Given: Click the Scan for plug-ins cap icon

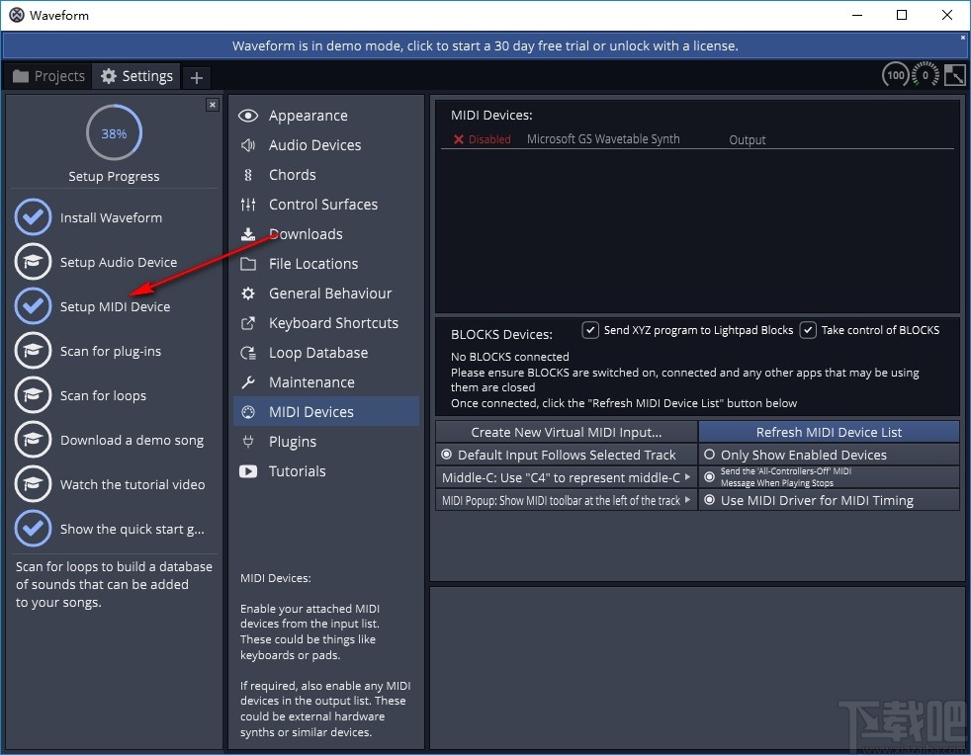Looking at the screenshot, I should coord(33,351).
